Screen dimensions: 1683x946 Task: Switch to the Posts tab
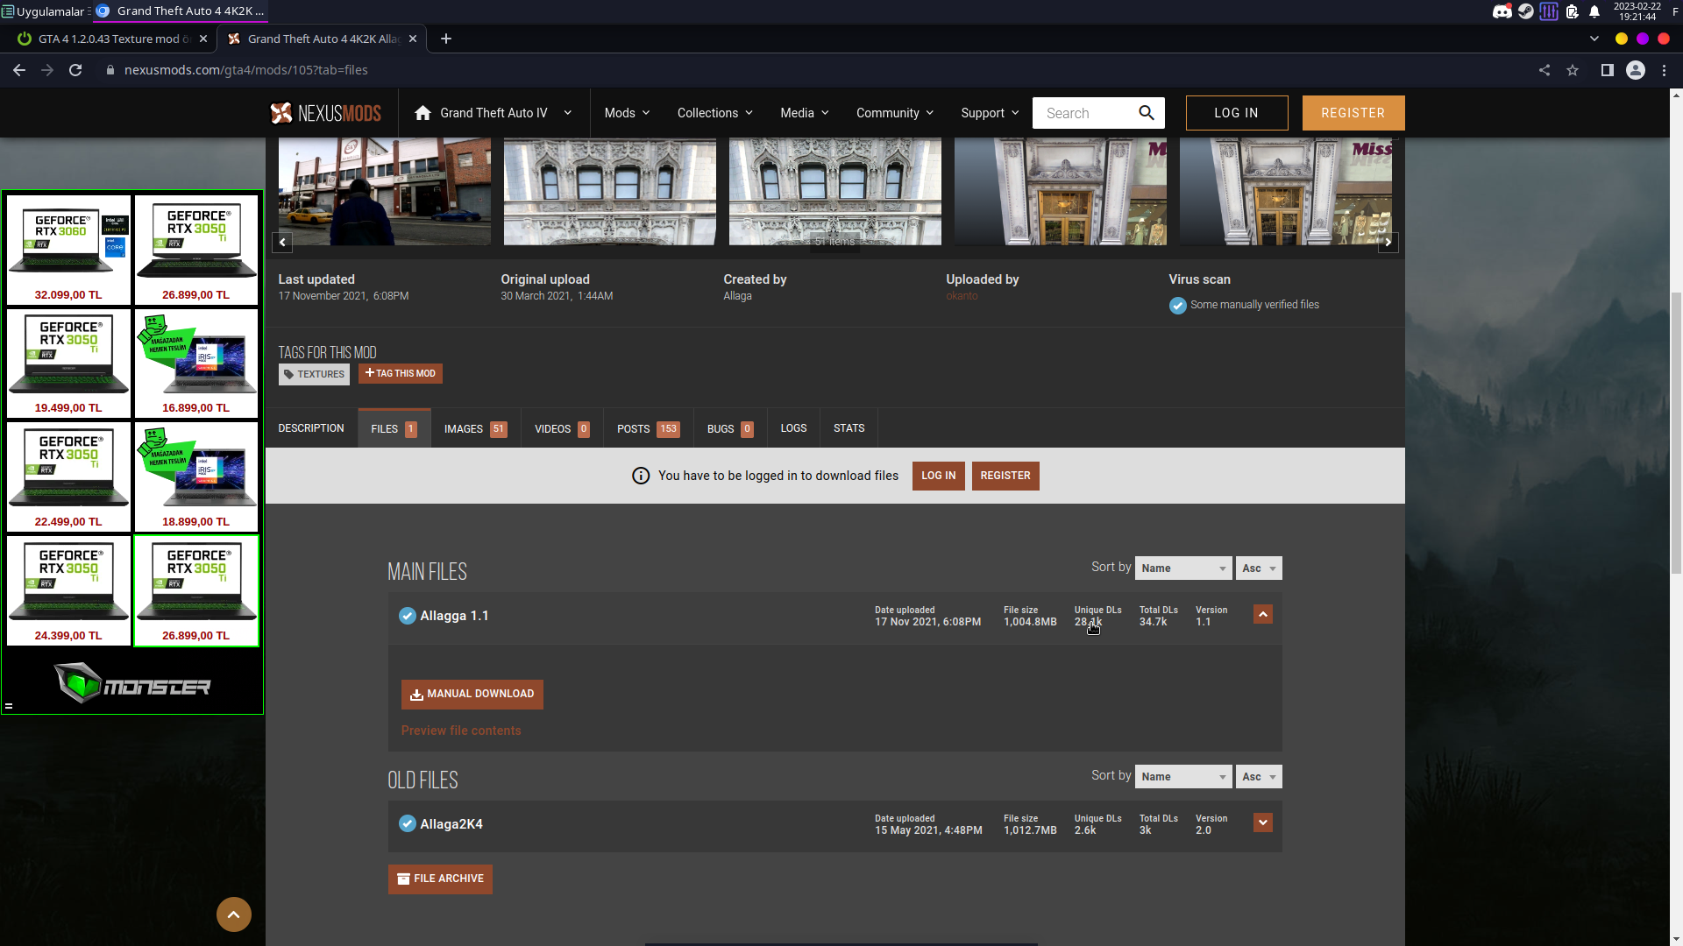(648, 429)
